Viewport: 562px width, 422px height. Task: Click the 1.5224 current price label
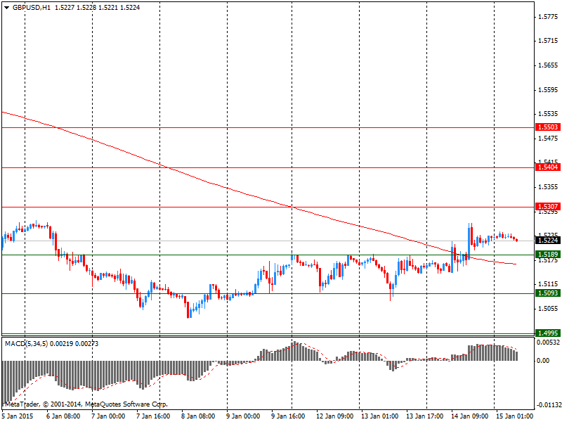[x=548, y=241]
